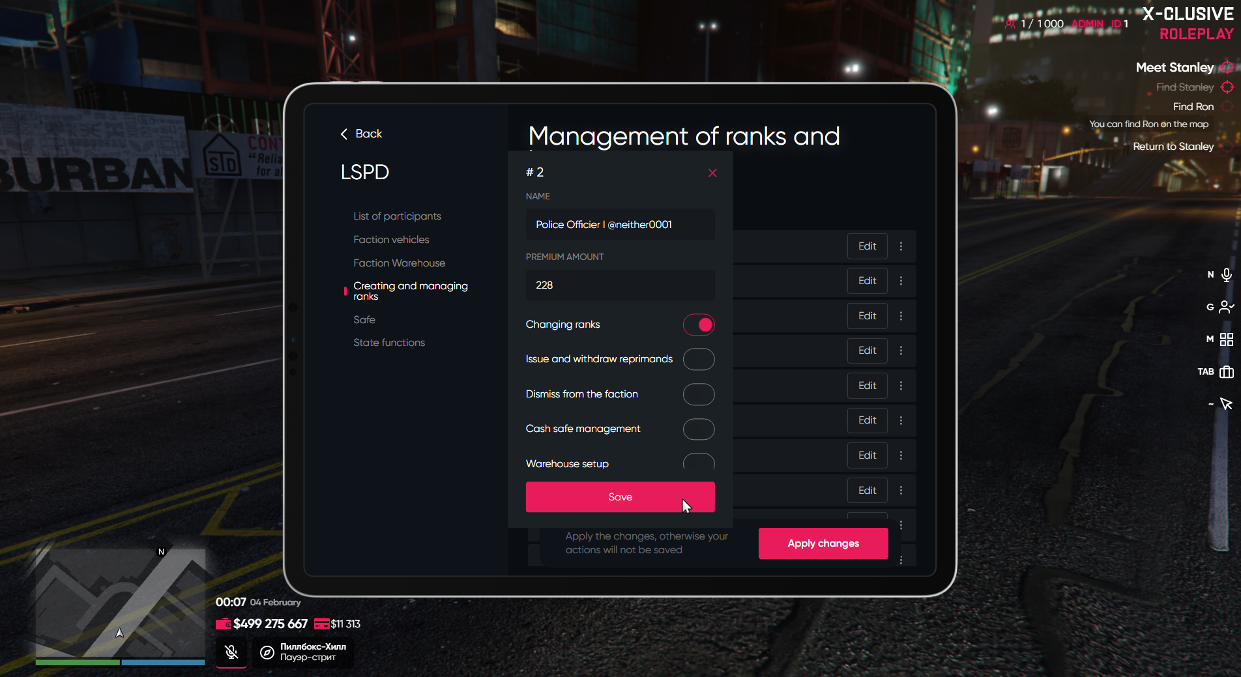Click the north N marker on the minimap
The height and width of the screenshot is (677, 1241).
[x=162, y=552]
